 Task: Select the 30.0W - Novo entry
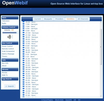point(31,87)
